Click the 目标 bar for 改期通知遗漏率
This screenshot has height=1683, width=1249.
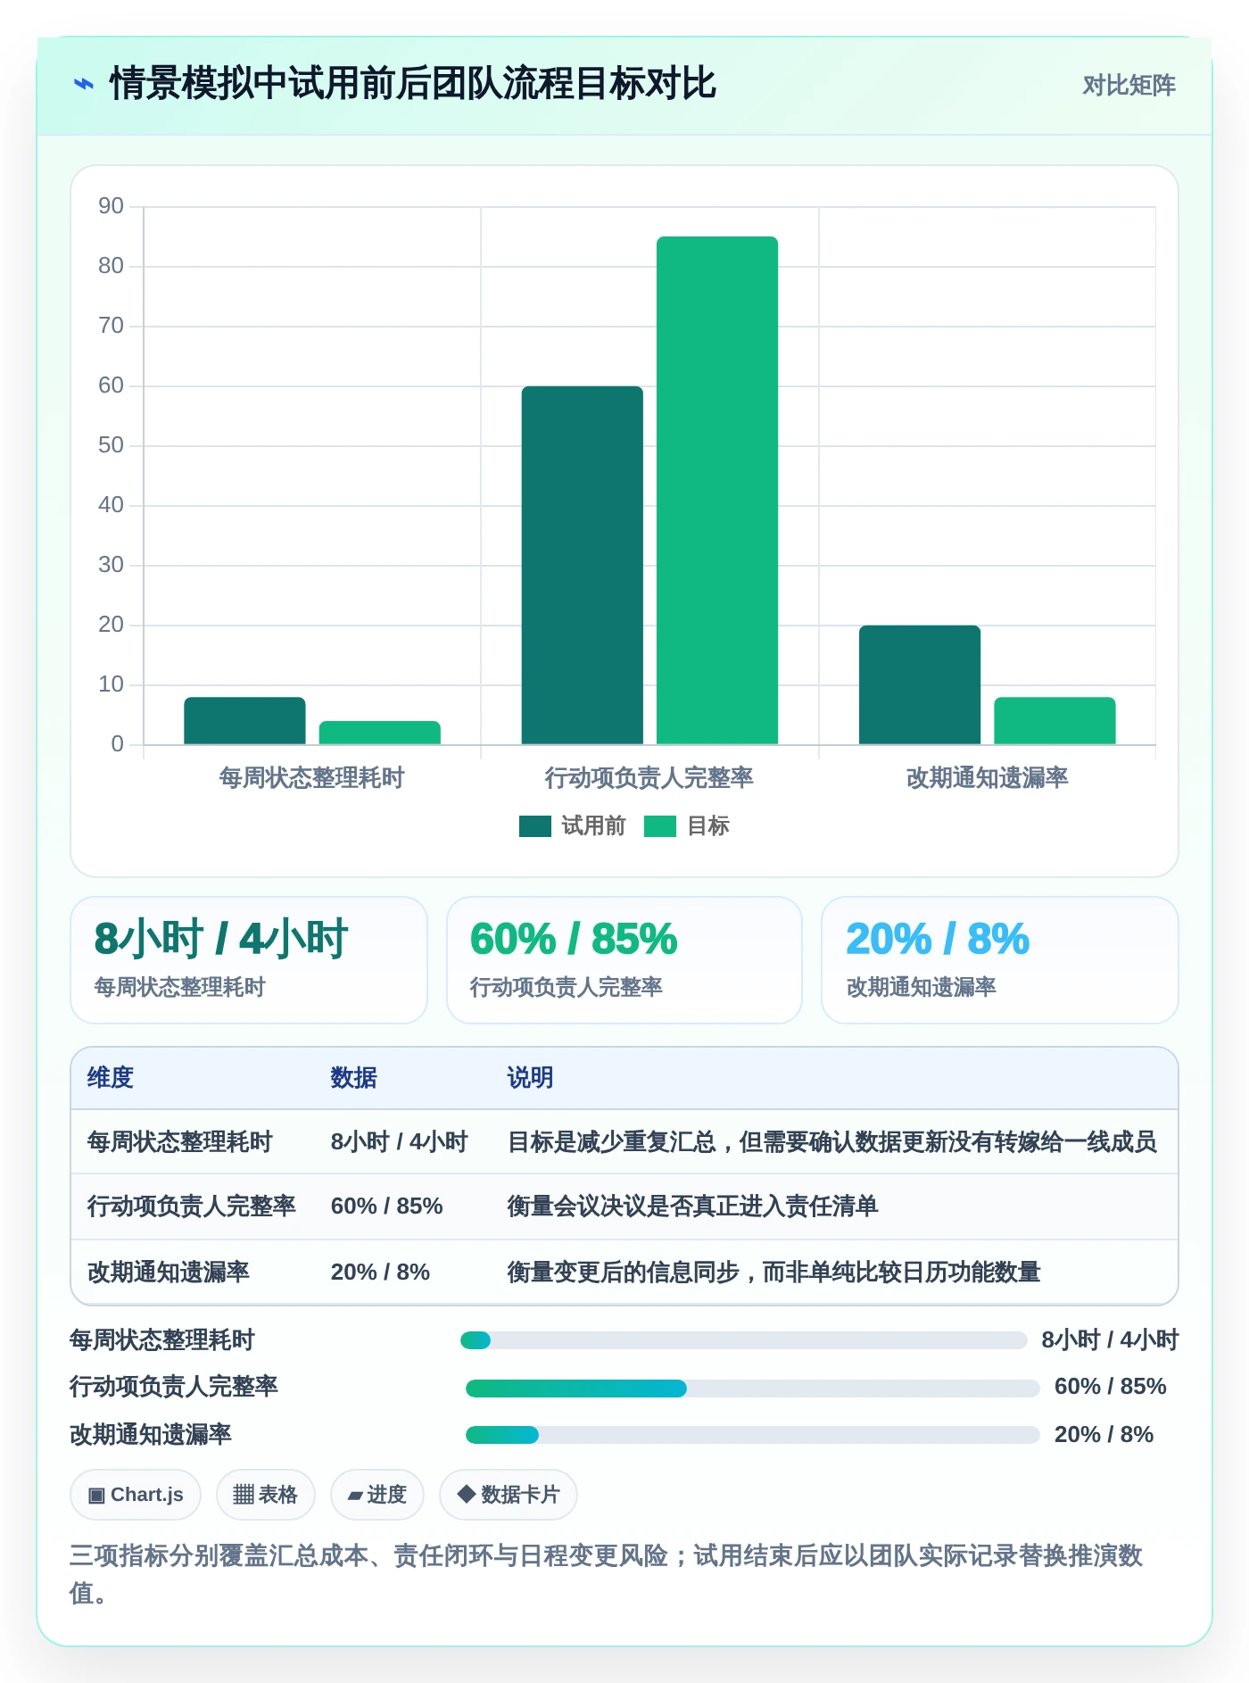pos(1055,720)
